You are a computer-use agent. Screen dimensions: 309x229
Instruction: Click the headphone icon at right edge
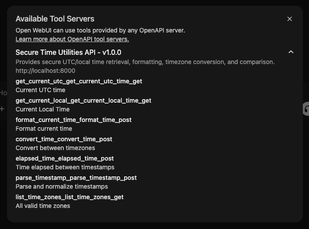[306, 109]
